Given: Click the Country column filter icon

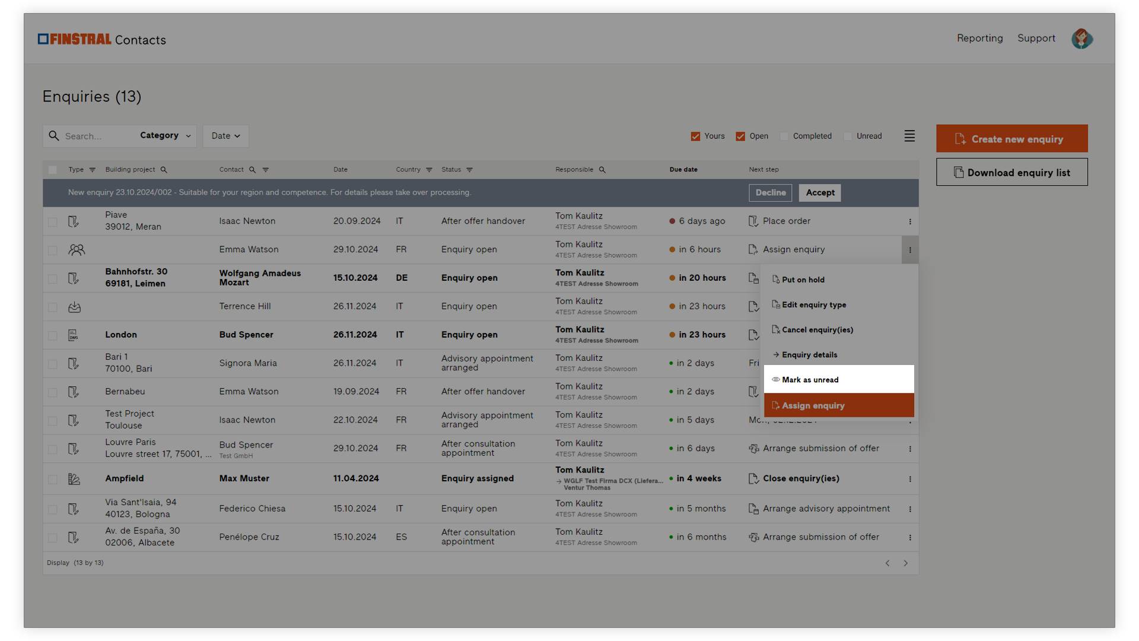Looking at the screenshot, I should tap(429, 170).
